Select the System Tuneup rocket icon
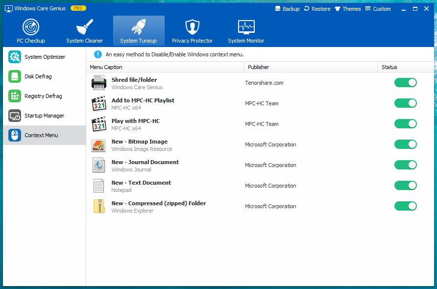 click(x=139, y=27)
